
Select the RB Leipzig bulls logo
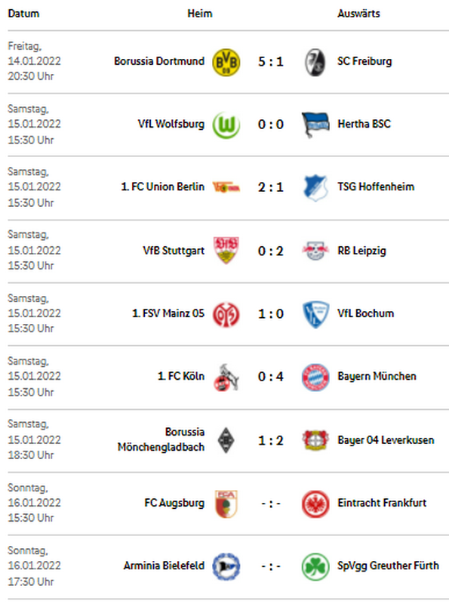click(x=315, y=251)
